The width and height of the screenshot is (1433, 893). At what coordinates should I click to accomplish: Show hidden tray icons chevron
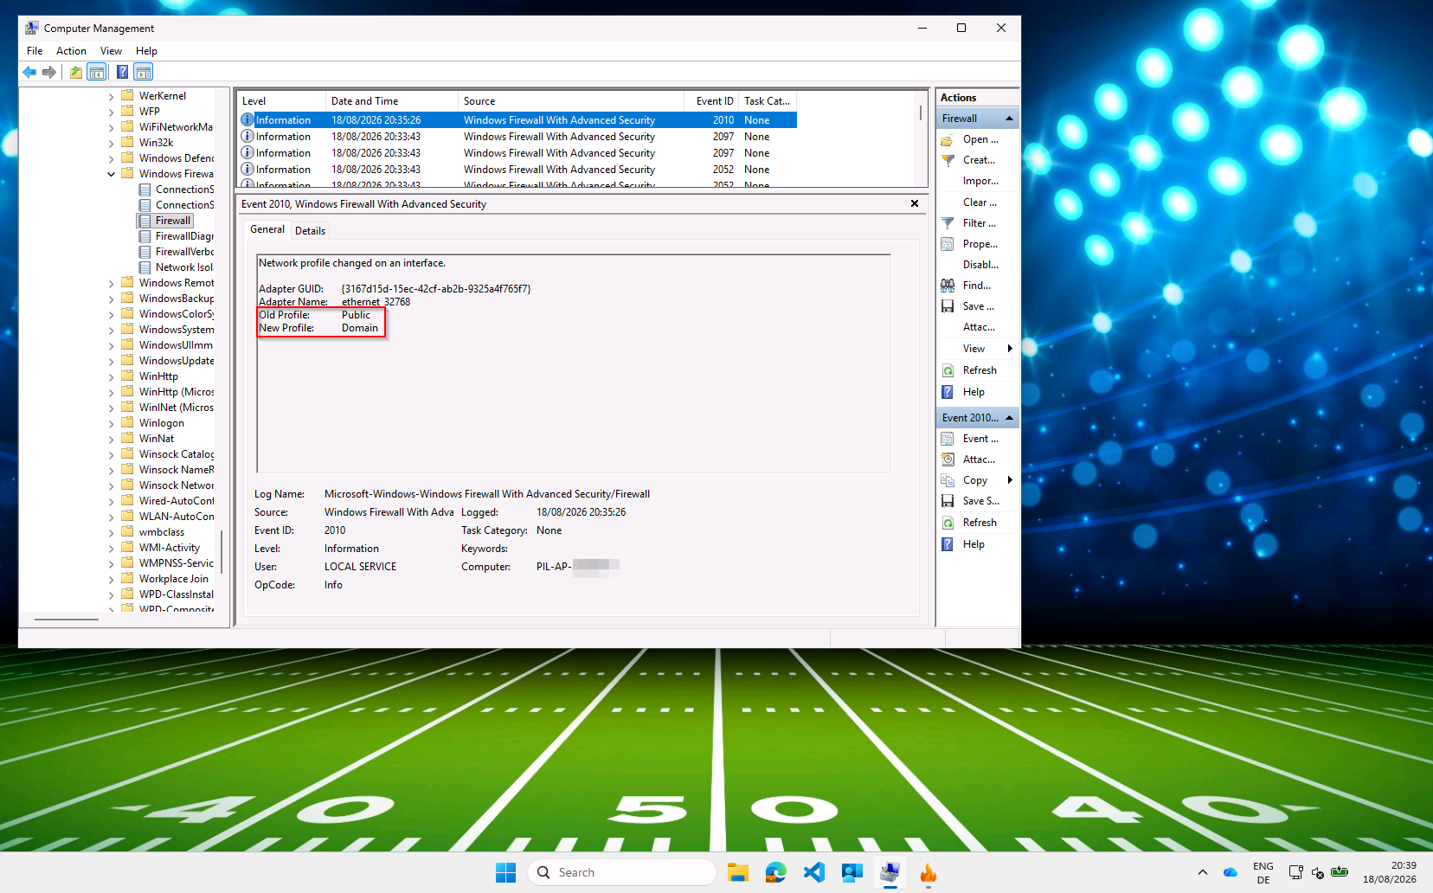coord(1203,872)
